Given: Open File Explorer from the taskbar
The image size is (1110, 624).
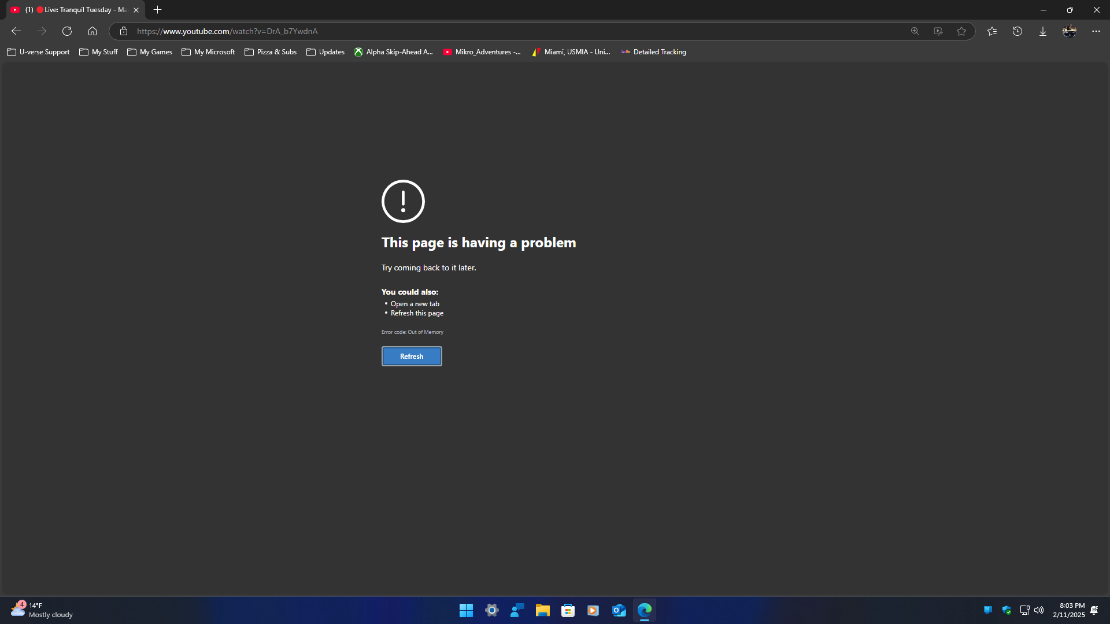Looking at the screenshot, I should pos(542,610).
